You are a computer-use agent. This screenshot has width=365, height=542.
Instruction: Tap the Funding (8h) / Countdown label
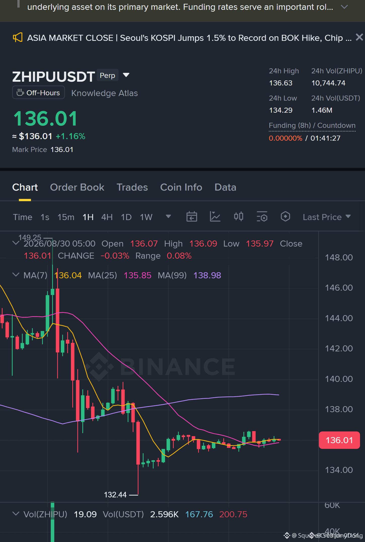tap(312, 125)
